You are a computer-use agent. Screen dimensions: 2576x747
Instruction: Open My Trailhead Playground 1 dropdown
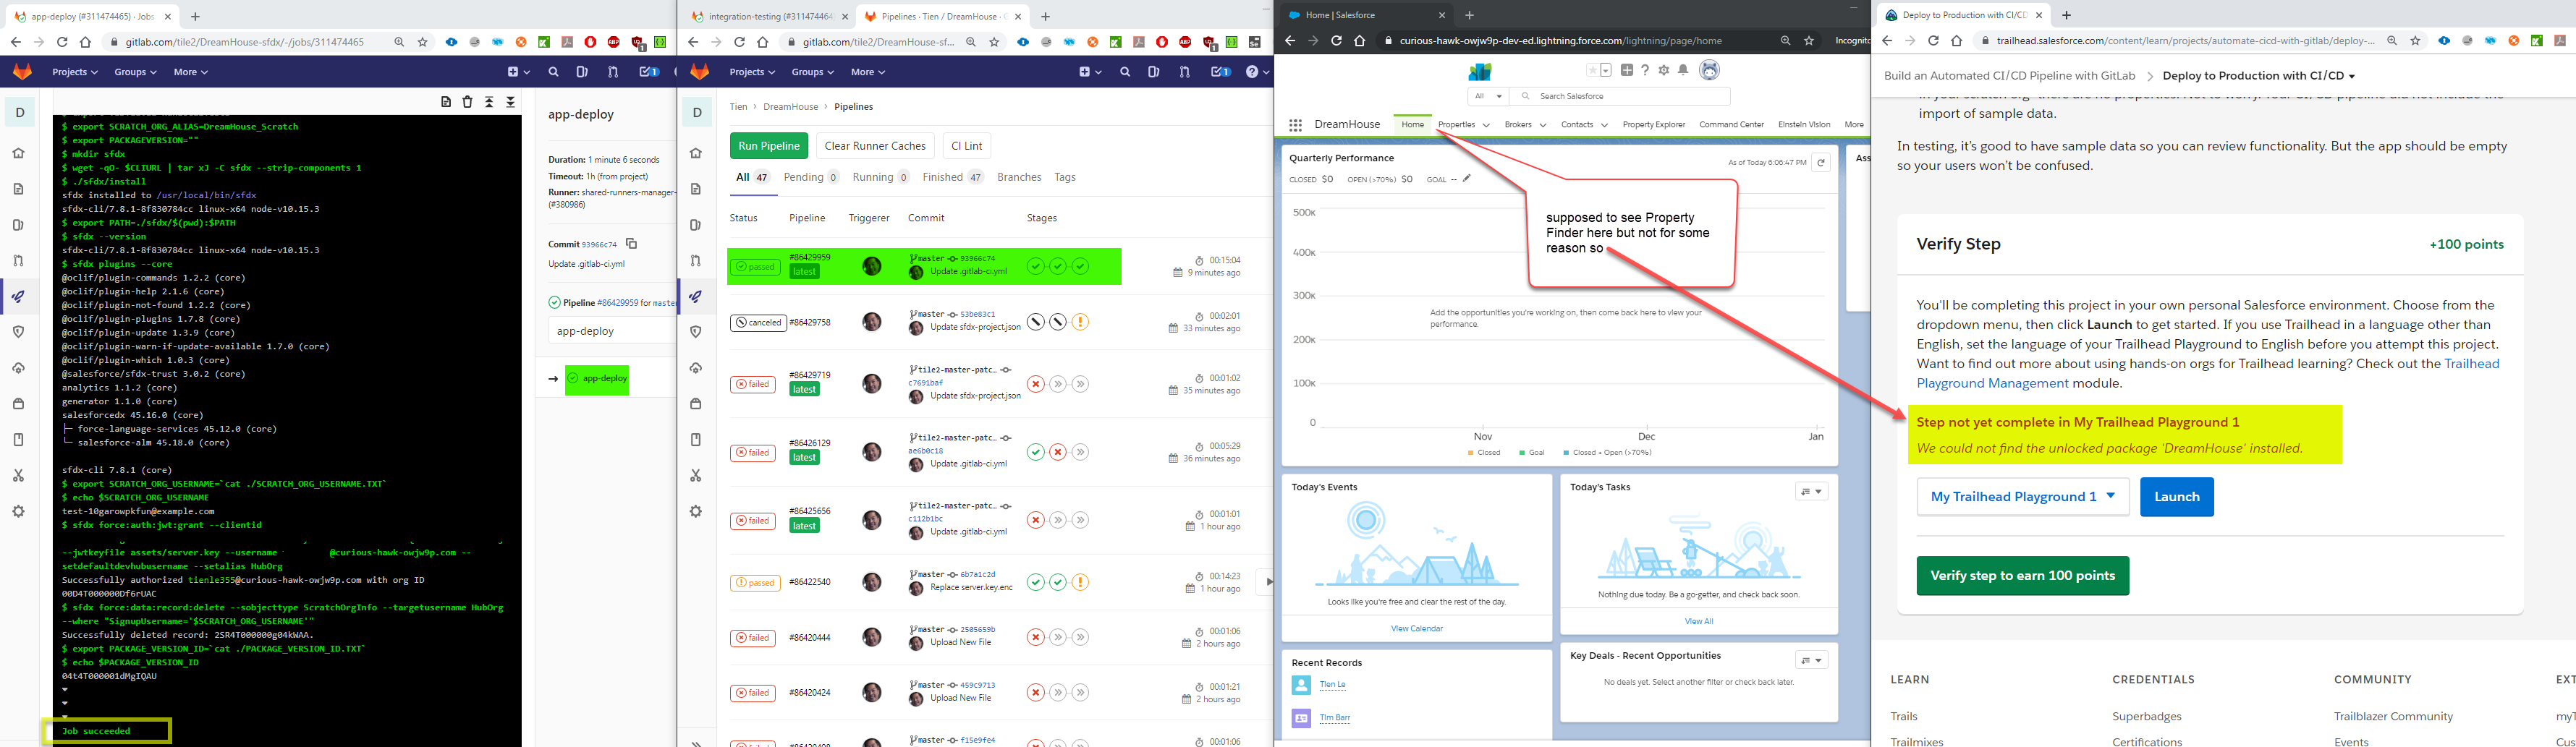(2022, 497)
